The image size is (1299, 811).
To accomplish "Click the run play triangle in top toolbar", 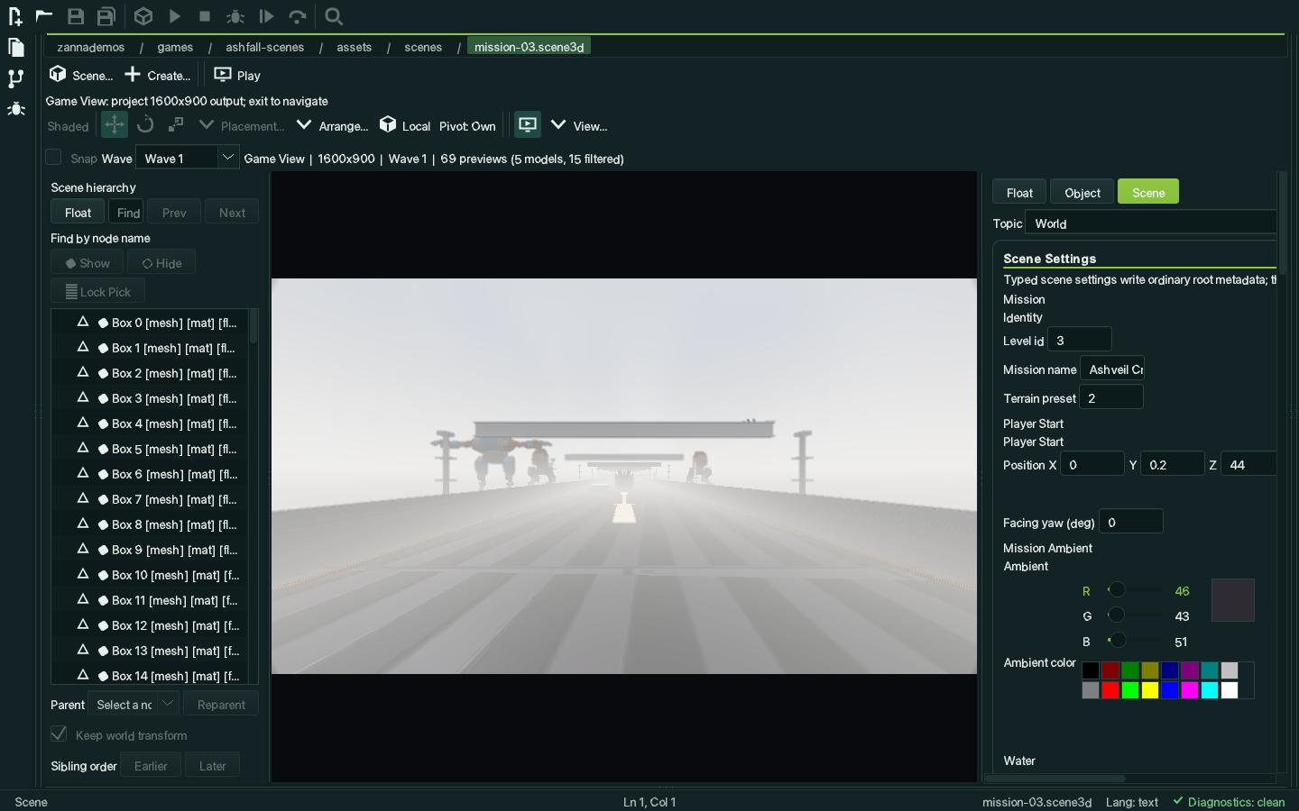I will point(175,16).
